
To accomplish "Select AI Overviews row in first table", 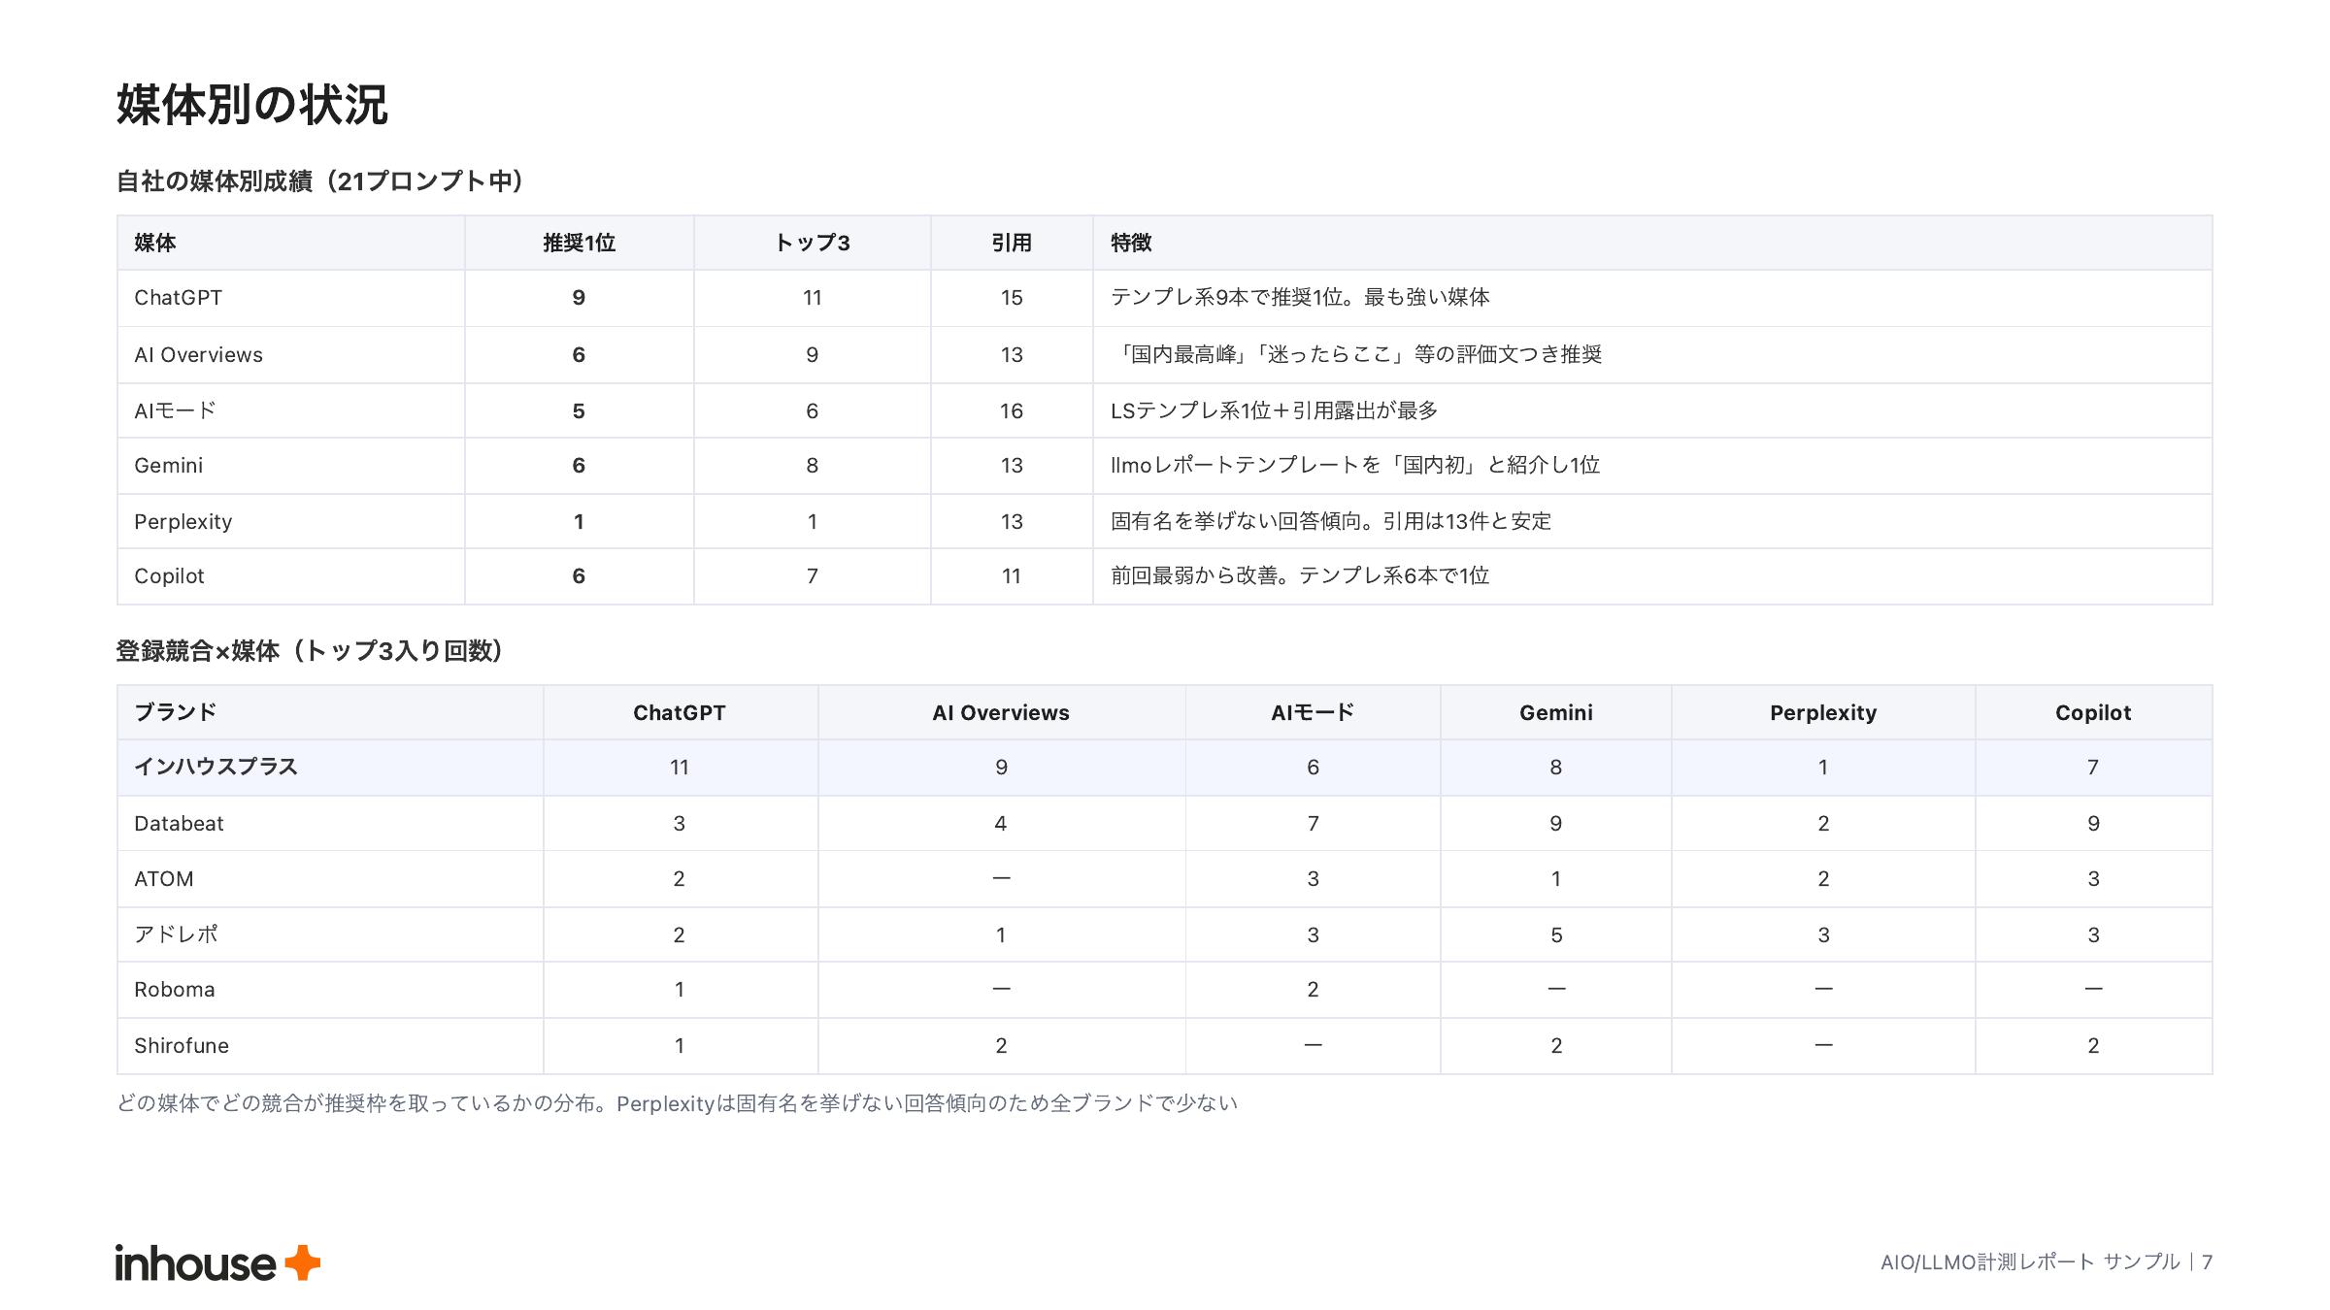I will [1165, 355].
